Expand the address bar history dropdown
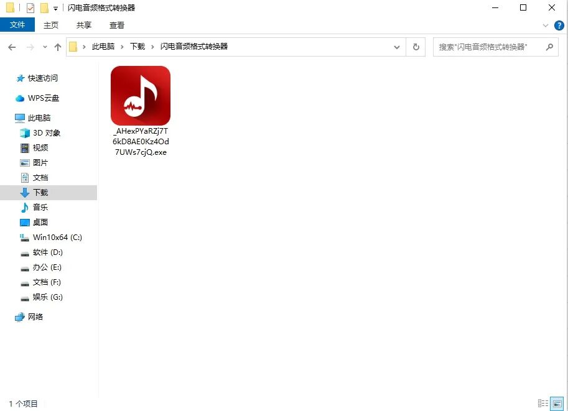Image resolution: width=568 pixels, height=411 pixels. (x=397, y=47)
